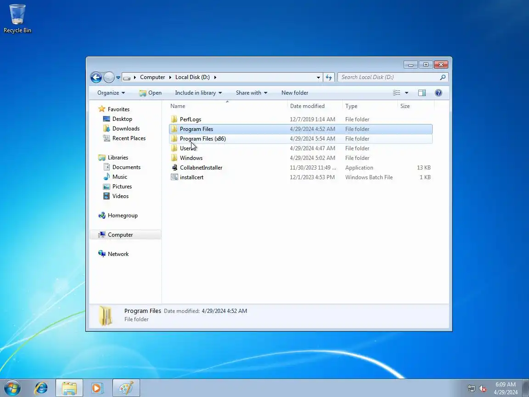
Task: Open Help with the question mark icon
Action: click(x=438, y=93)
